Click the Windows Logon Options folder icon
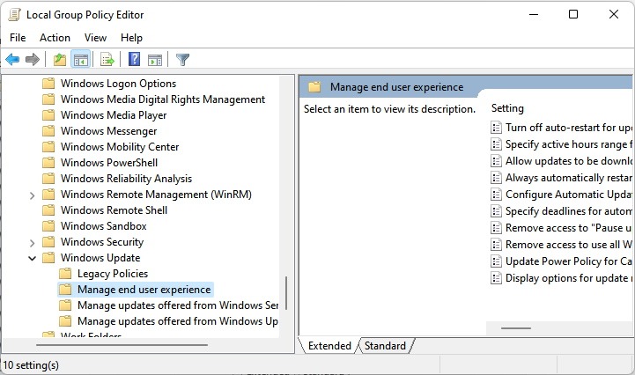This screenshot has width=635, height=375. pyautogui.click(x=48, y=84)
